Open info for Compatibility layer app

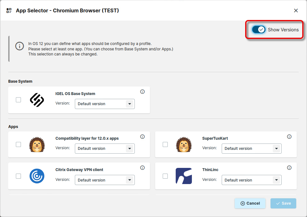pyautogui.click(x=142, y=137)
